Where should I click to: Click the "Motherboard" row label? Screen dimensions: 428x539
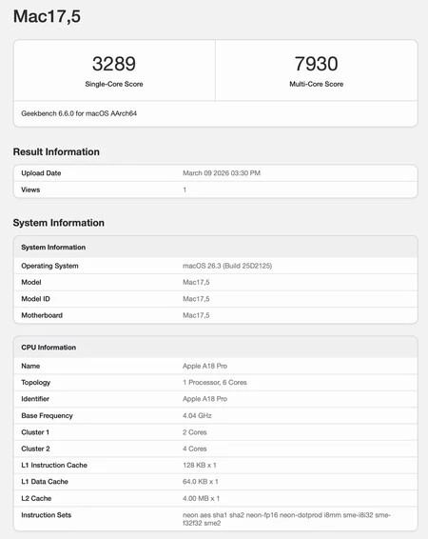click(x=42, y=315)
